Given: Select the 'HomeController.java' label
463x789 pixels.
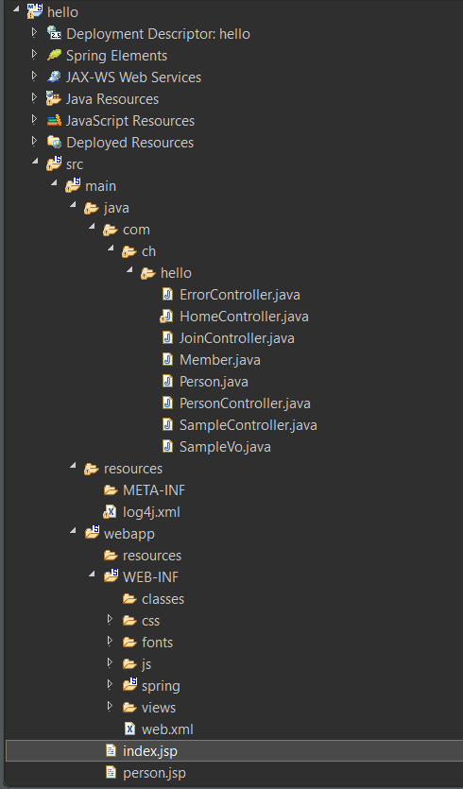Looking at the screenshot, I should click(x=244, y=316).
